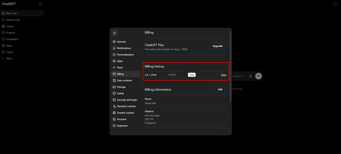The width and height of the screenshot is (341, 154).
Task: Click the Projects folder icon
Action: (3, 33)
